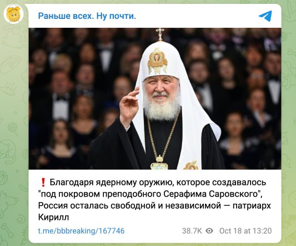Image resolution: width=296 pixels, height=246 pixels.
Task: Open the smiling alarm clock channel avatar
Action: point(13,14)
